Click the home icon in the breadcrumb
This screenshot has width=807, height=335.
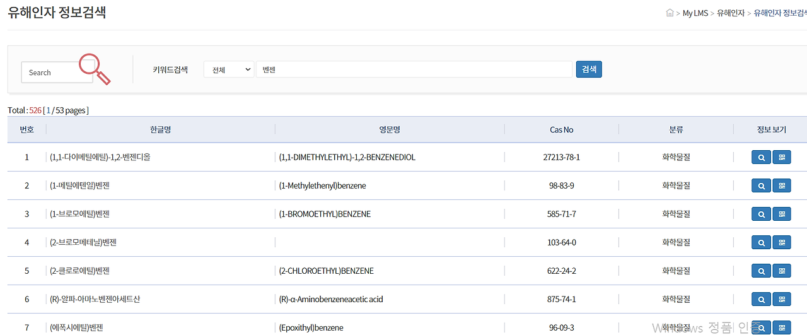pos(670,13)
